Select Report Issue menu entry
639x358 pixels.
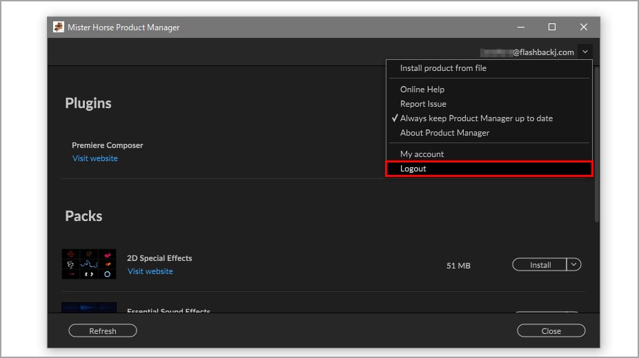423,104
